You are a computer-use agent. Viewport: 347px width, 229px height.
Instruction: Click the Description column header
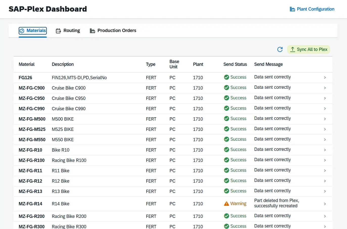click(x=63, y=64)
